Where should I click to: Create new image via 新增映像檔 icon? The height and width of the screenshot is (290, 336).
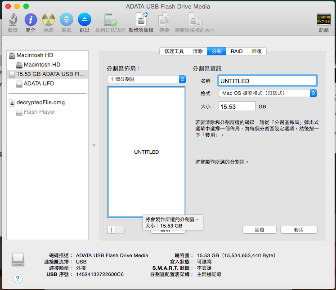tap(141, 19)
